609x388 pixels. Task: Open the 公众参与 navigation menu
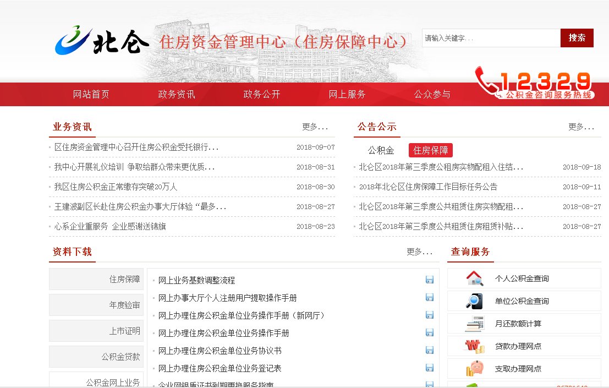[432, 94]
